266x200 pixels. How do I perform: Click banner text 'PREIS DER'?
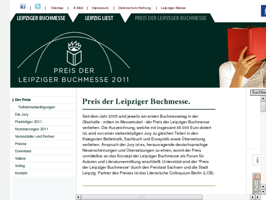(x=74, y=70)
